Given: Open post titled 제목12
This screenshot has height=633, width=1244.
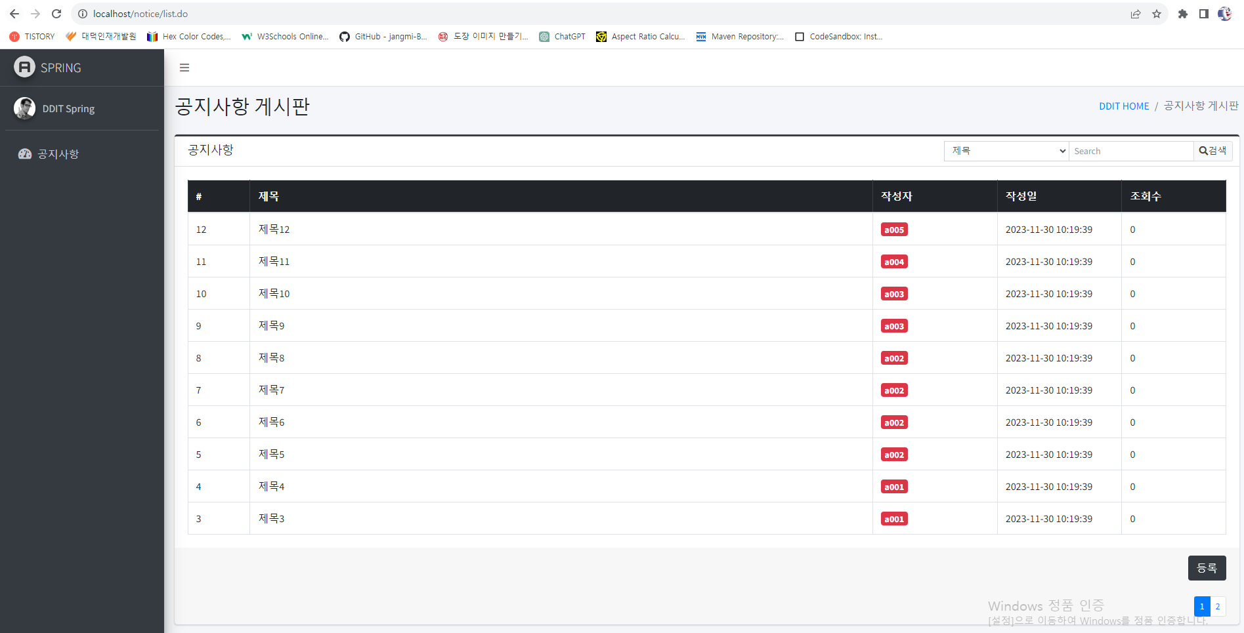Looking at the screenshot, I should (274, 230).
